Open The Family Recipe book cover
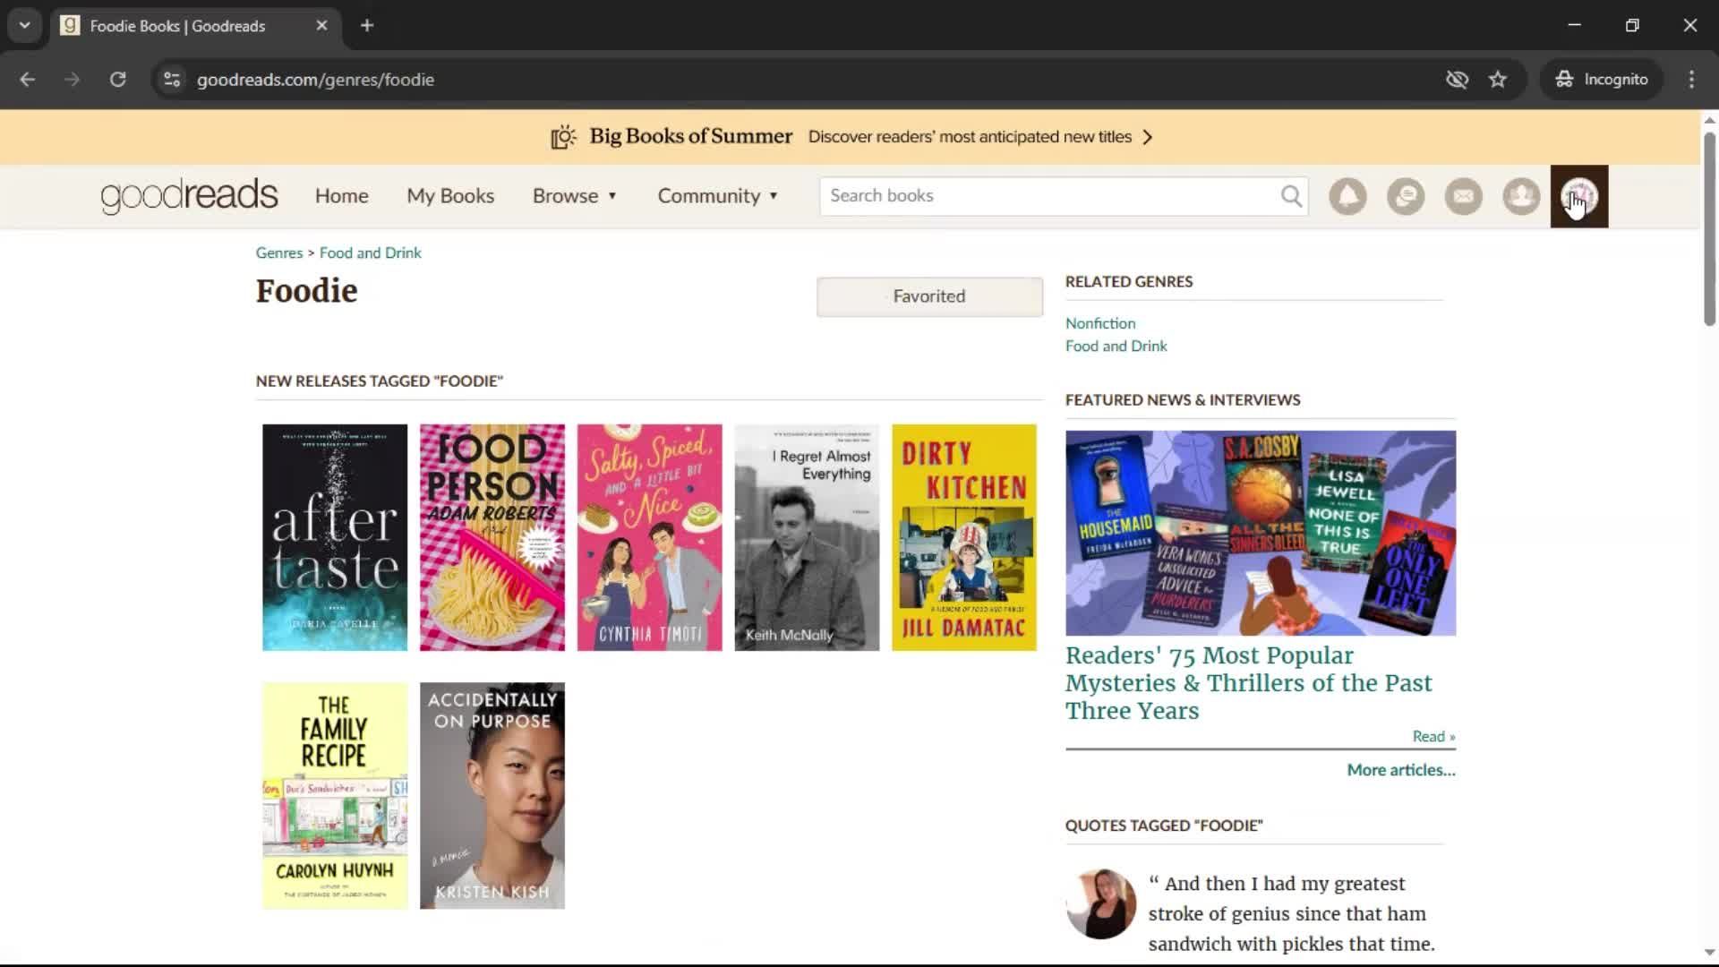Viewport: 1719px width, 967px height. pyautogui.click(x=335, y=796)
